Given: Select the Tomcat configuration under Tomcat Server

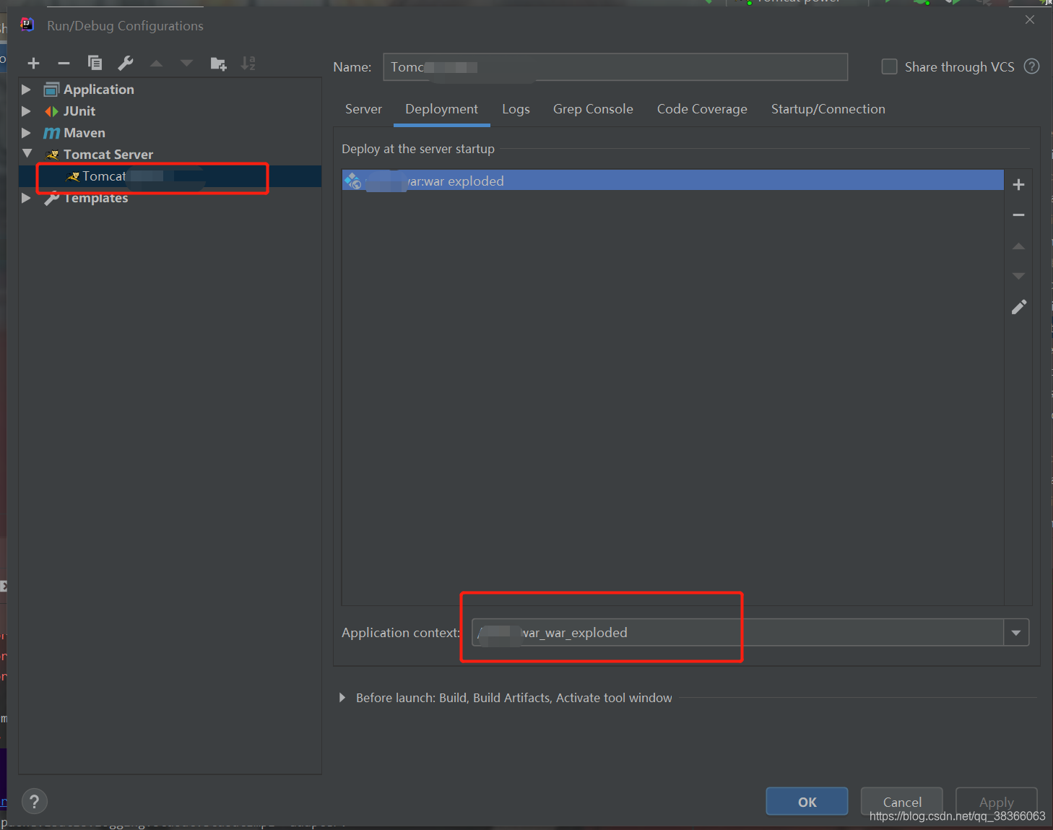Looking at the screenshot, I should (170, 176).
